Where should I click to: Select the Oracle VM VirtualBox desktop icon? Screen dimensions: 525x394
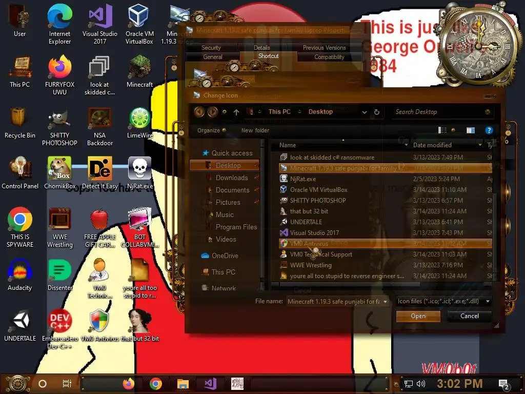click(139, 25)
